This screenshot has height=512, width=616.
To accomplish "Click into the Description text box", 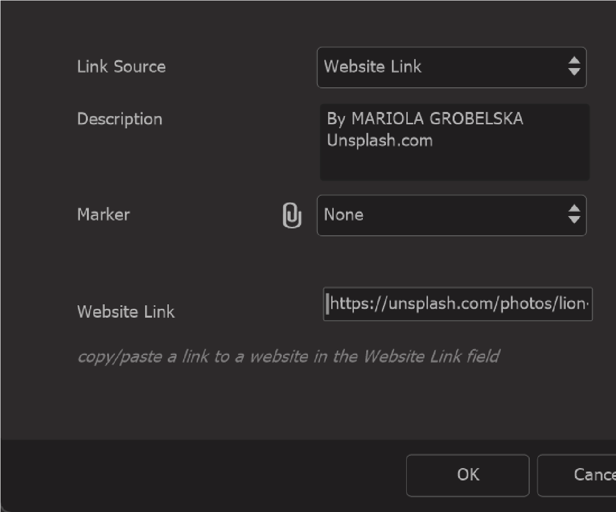I will tap(455, 142).
